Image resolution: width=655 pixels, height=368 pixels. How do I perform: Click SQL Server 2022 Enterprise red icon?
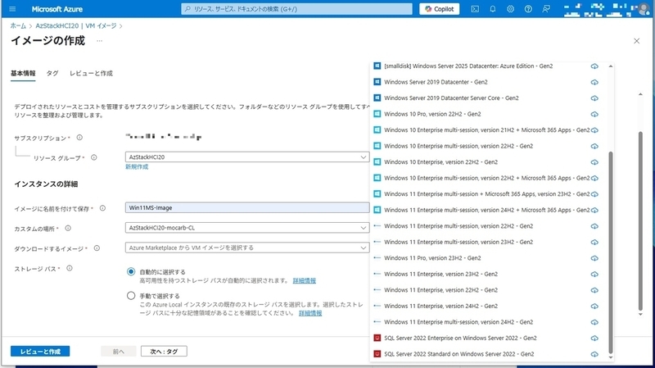pyautogui.click(x=377, y=338)
